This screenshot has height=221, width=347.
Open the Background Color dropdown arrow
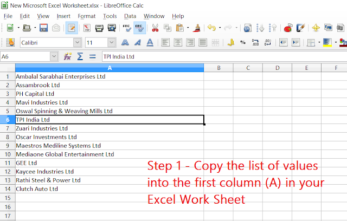pos(336,42)
